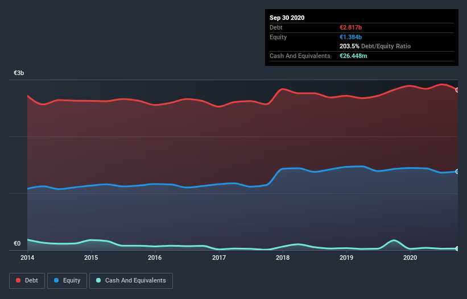Click the 2019 x-axis label
Screen dimensions: 467x299
(x=346, y=258)
